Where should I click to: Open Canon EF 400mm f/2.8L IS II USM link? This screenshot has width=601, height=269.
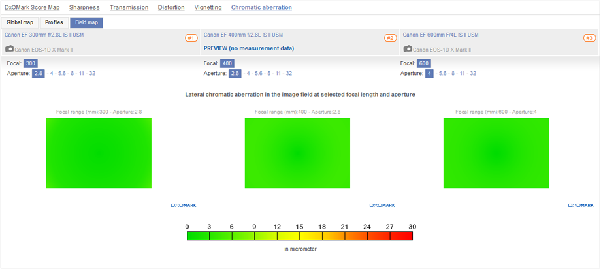(243, 35)
